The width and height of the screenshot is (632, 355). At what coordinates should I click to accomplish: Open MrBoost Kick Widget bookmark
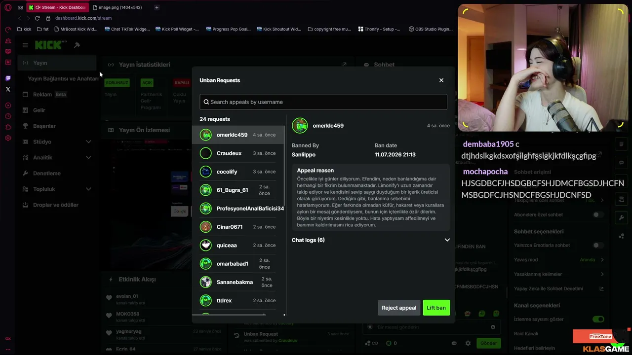[76, 29]
